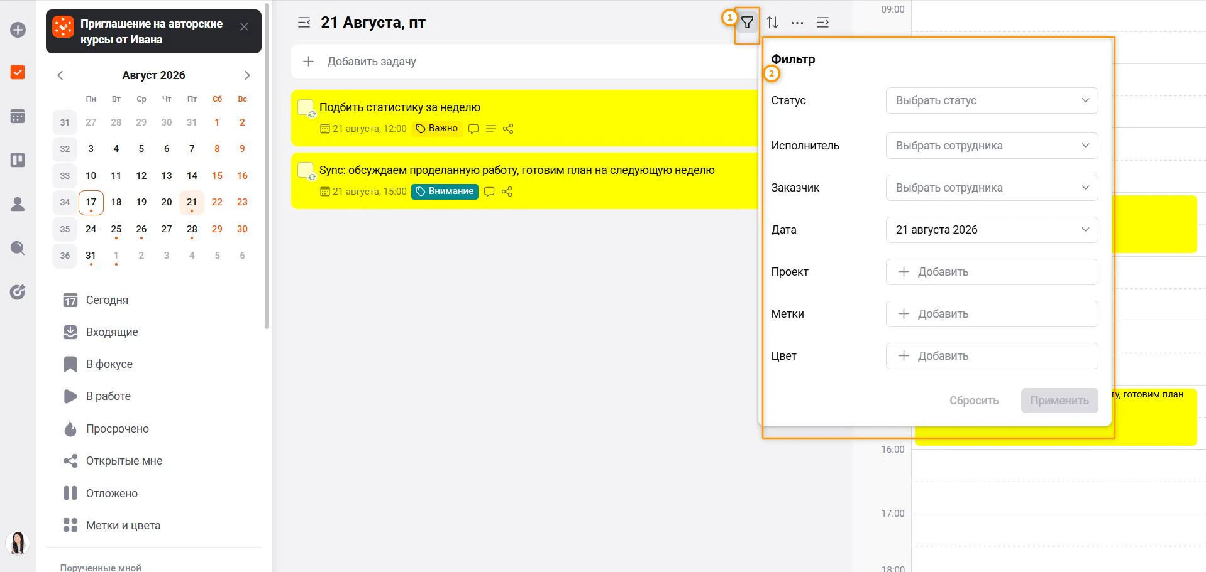The image size is (1206, 572).
Task: Click date '21 августа, 15:00' on Sync task
Action: [x=363, y=192]
